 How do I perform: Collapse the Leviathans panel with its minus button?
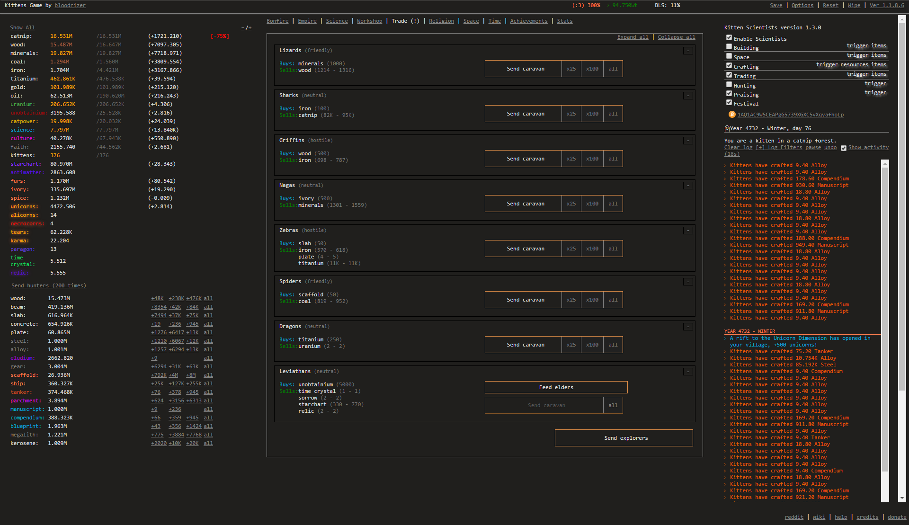pos(688,372)
